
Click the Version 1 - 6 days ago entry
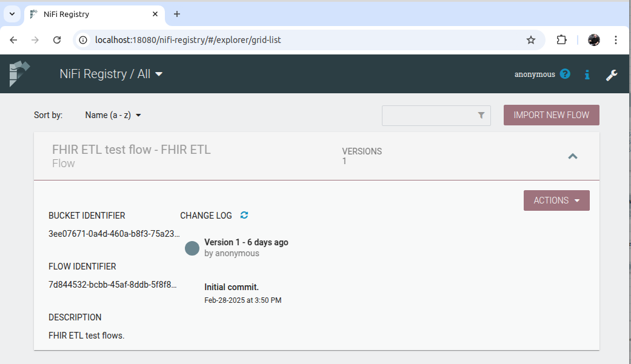pos(246,242)
